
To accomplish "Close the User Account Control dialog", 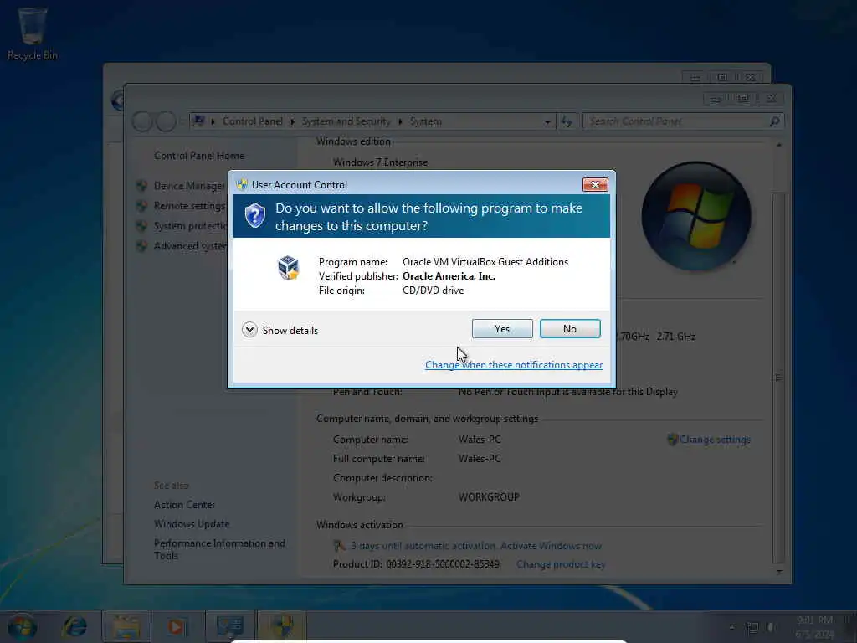I will click(595, 185).
